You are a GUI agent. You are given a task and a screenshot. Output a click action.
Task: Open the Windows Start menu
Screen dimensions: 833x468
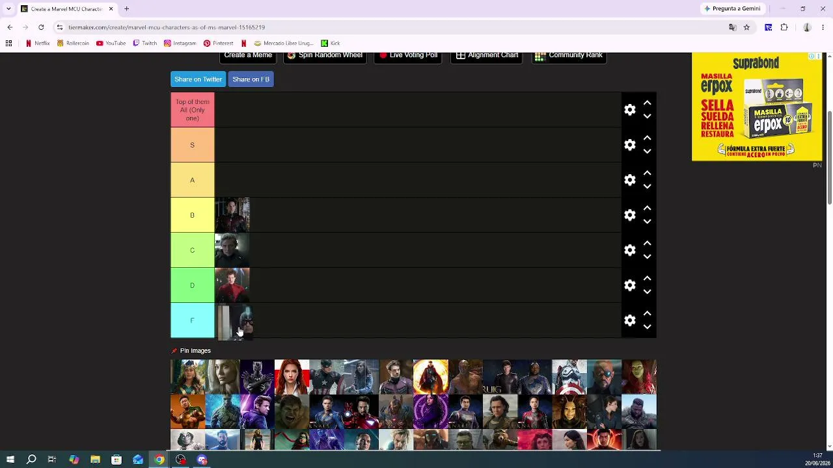pos(10,460)
